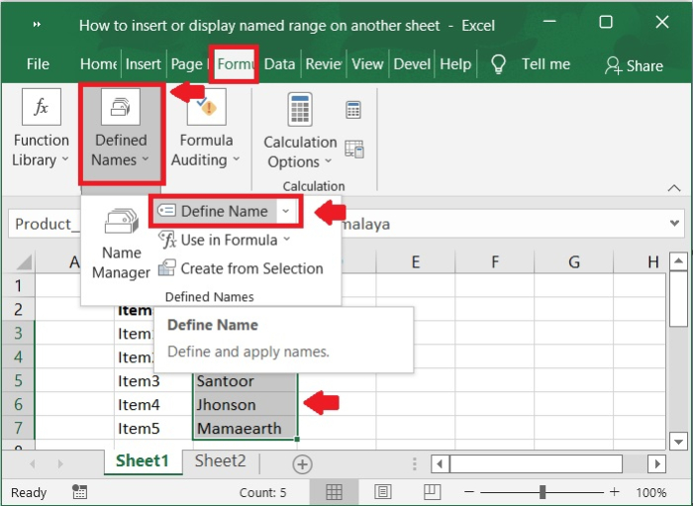Select row 5 header
693x506 pixels.
coord(18,380)
